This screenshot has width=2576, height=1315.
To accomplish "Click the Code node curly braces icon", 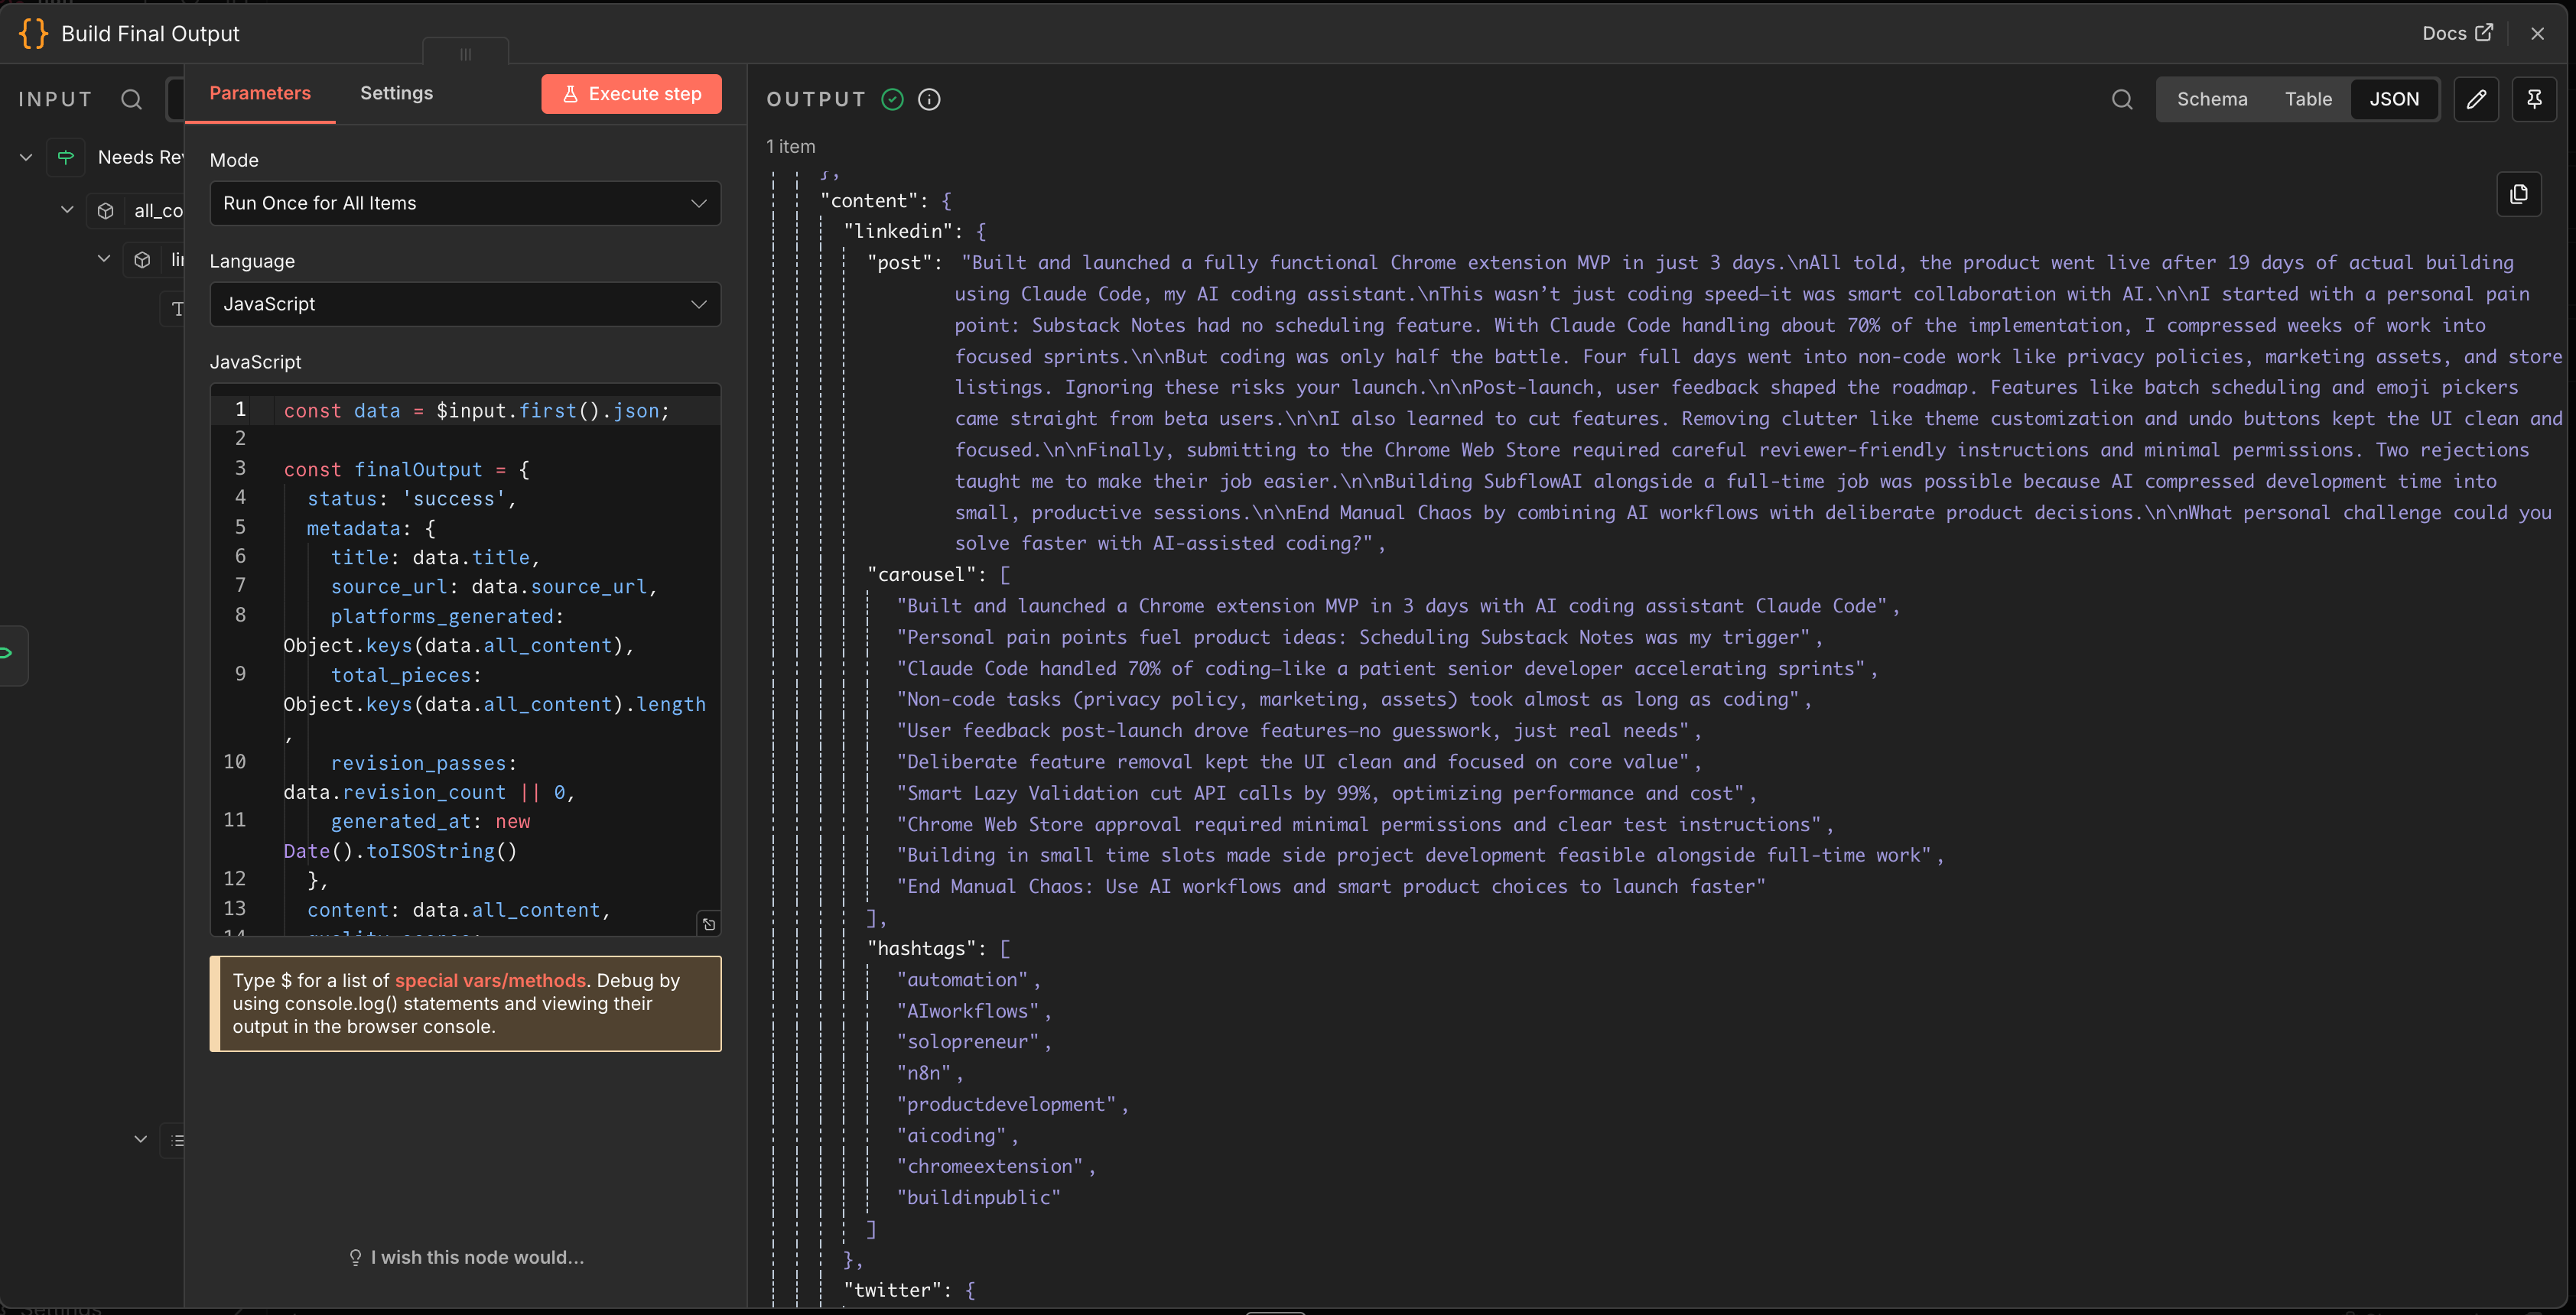I will 33,33.
